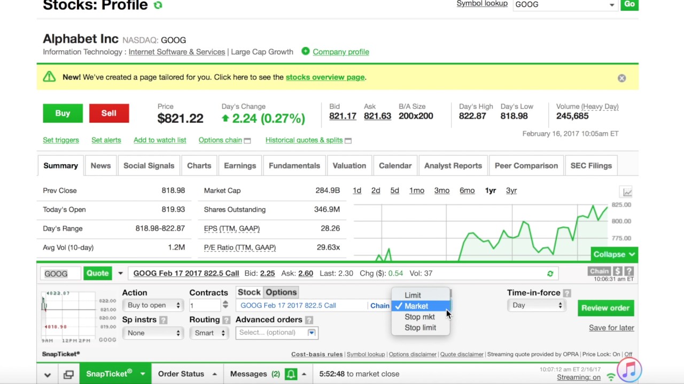Open the Social Signals tab
The image size is (684, 384).
point(149,165)
